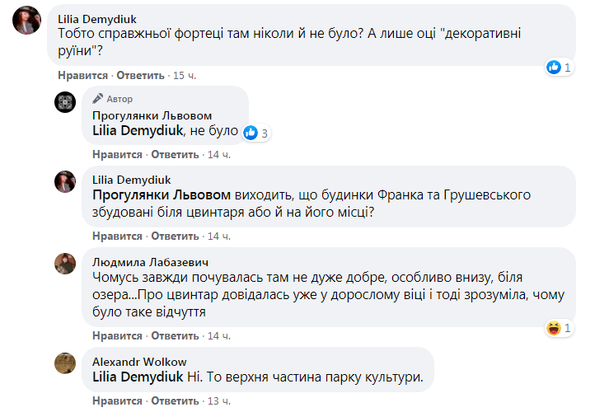The image size is (609, 412).
Task: Click the Прогулянки Львовом page avatar
Action: (65, 101)
